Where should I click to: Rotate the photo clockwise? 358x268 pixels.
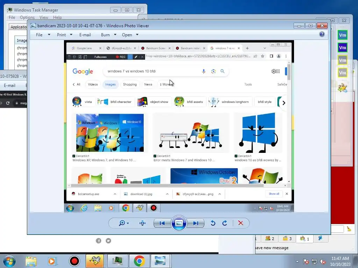tap(225, 223)
